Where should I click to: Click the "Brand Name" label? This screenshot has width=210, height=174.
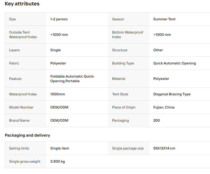tap(19, 120)
